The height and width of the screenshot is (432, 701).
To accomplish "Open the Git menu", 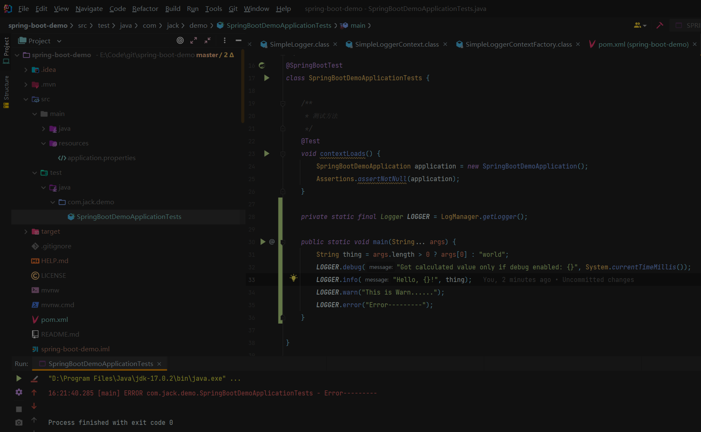I will 233,8.
